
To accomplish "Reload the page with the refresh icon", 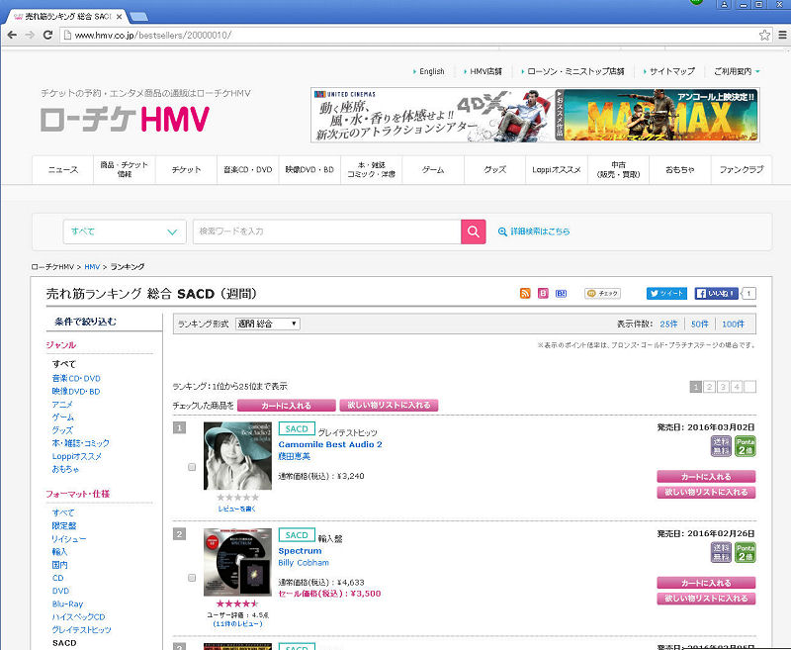I will (47, 35).
